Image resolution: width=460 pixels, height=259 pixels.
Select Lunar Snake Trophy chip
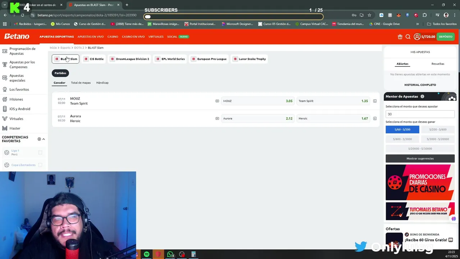tap(249, 59)
